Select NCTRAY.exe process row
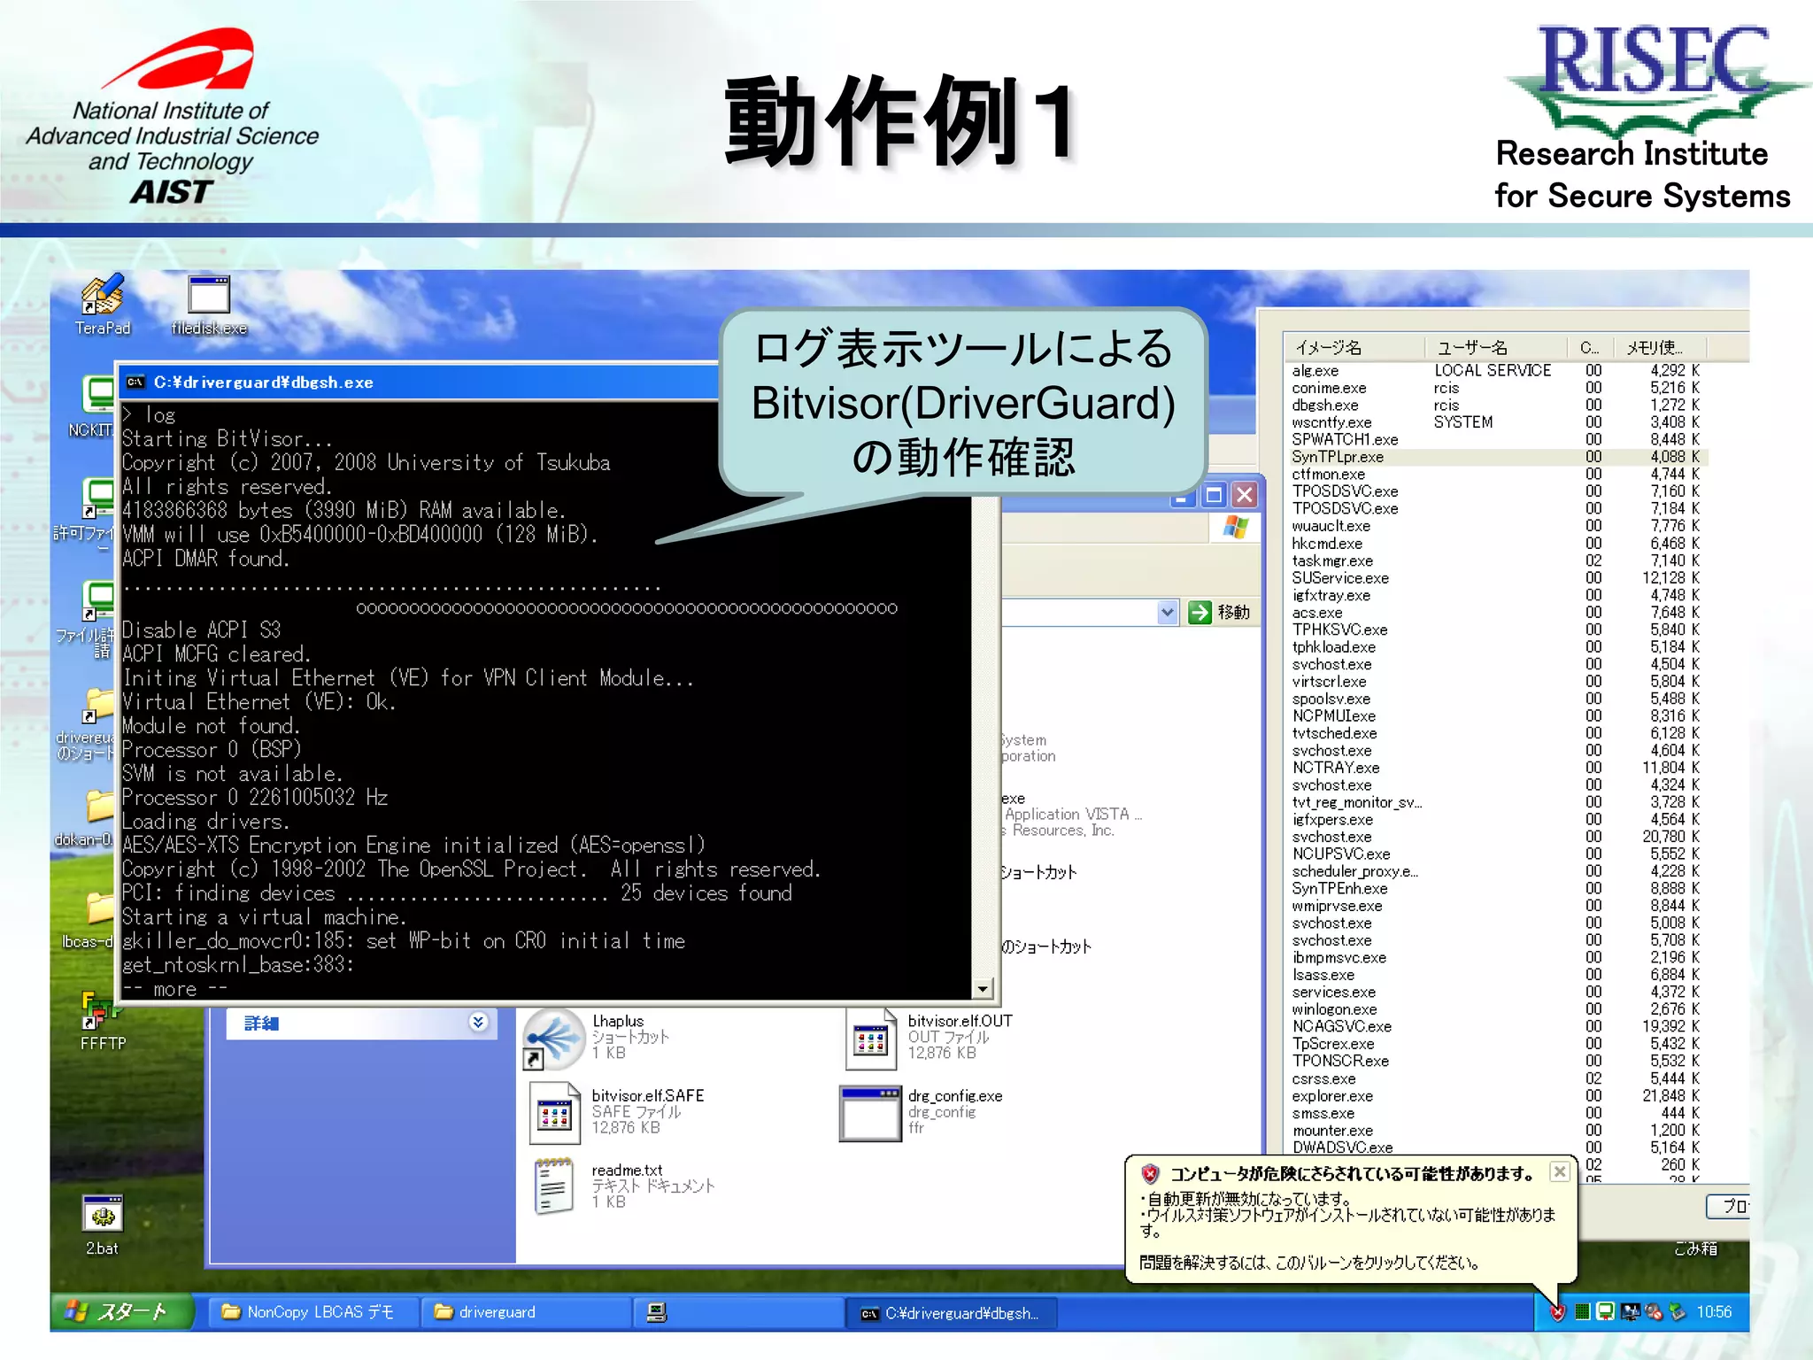Screen dimensions: 1813x1360 (1496, 768)
